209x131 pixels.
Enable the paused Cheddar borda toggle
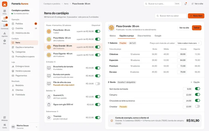click(x=198, y=106)
